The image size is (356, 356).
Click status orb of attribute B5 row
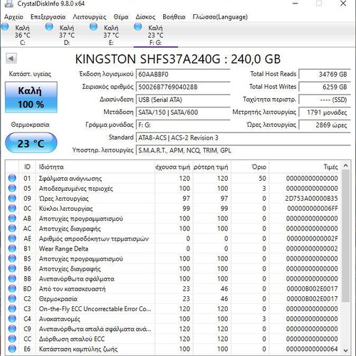coord(12,258)
